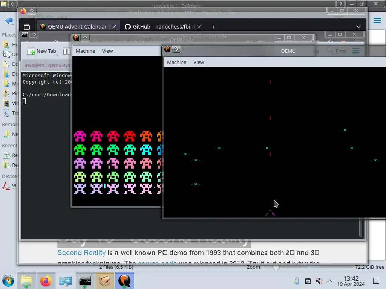The height and width of the screenshot is (289, 386).
Task: Toggle pin-on-all-desktops for Konsole window
Action: (x=34, y=34)
